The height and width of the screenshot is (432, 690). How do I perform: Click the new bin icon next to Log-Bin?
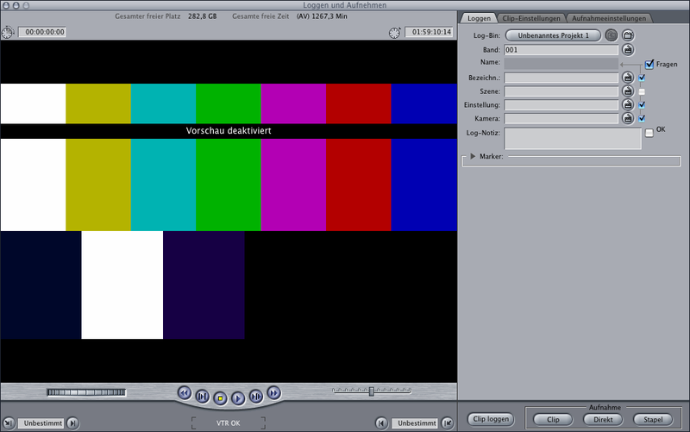(628, 35)
